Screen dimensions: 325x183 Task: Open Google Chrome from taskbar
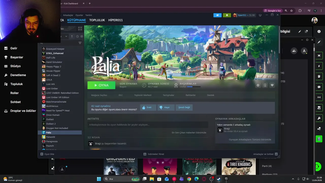pyautogui.click(x=189, y=179)
